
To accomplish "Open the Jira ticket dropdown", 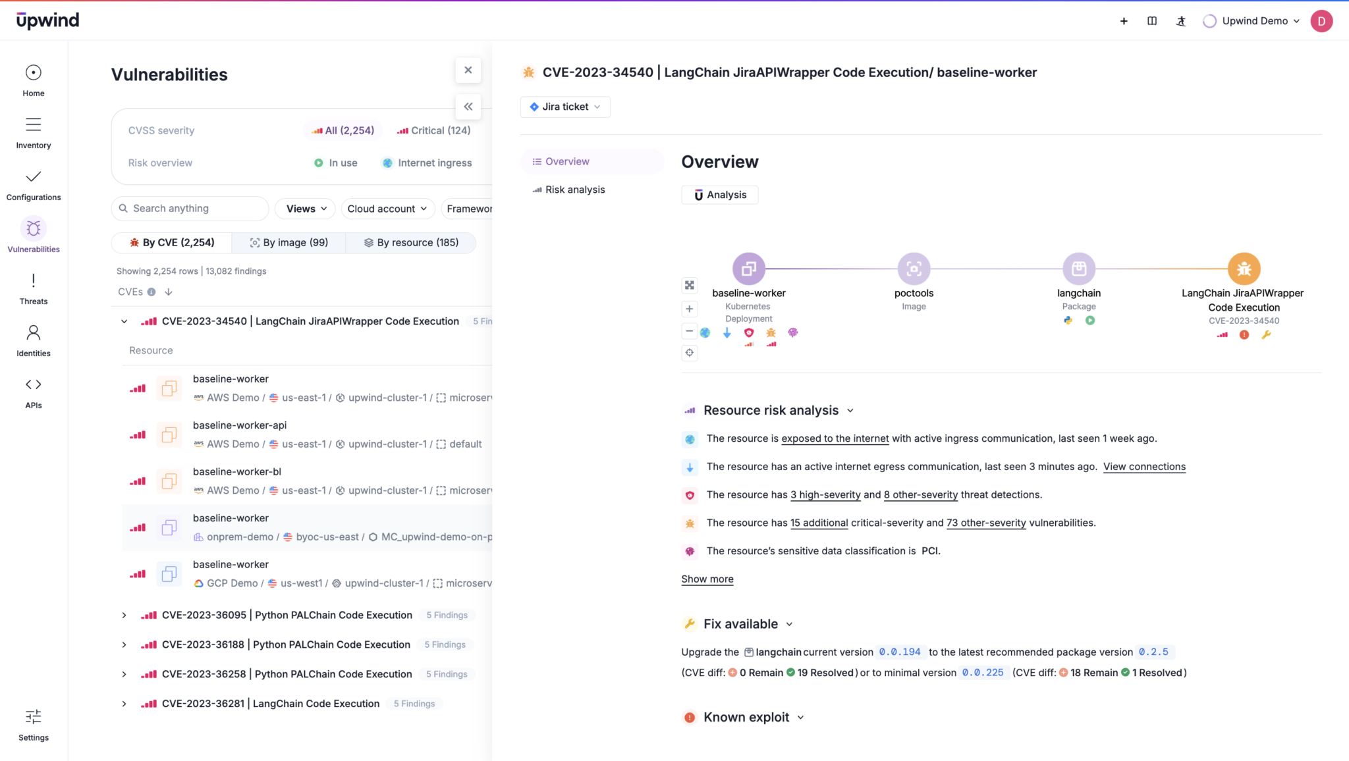I will [x=565, y=107].
